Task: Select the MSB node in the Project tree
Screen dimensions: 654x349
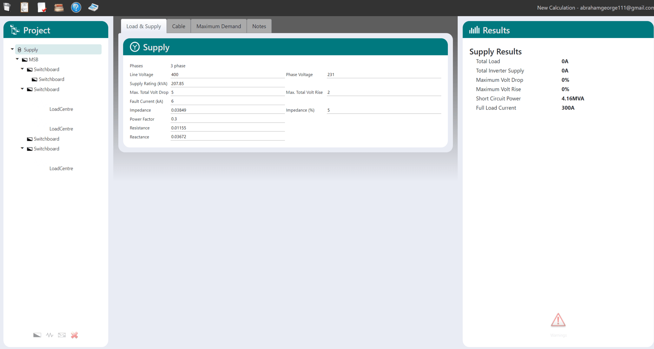Action: click(x=35, y=59)
